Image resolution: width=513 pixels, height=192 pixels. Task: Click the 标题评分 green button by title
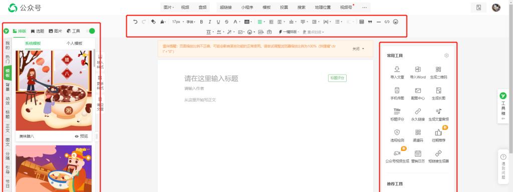pyautogui.click(x=337, y=78)
